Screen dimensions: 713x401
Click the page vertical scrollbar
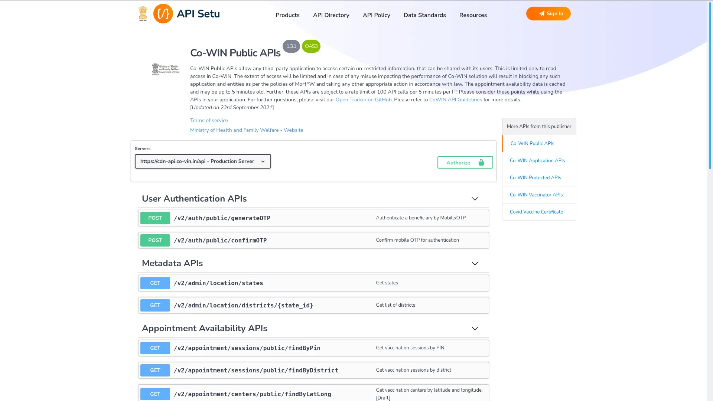tap(710, 85)
